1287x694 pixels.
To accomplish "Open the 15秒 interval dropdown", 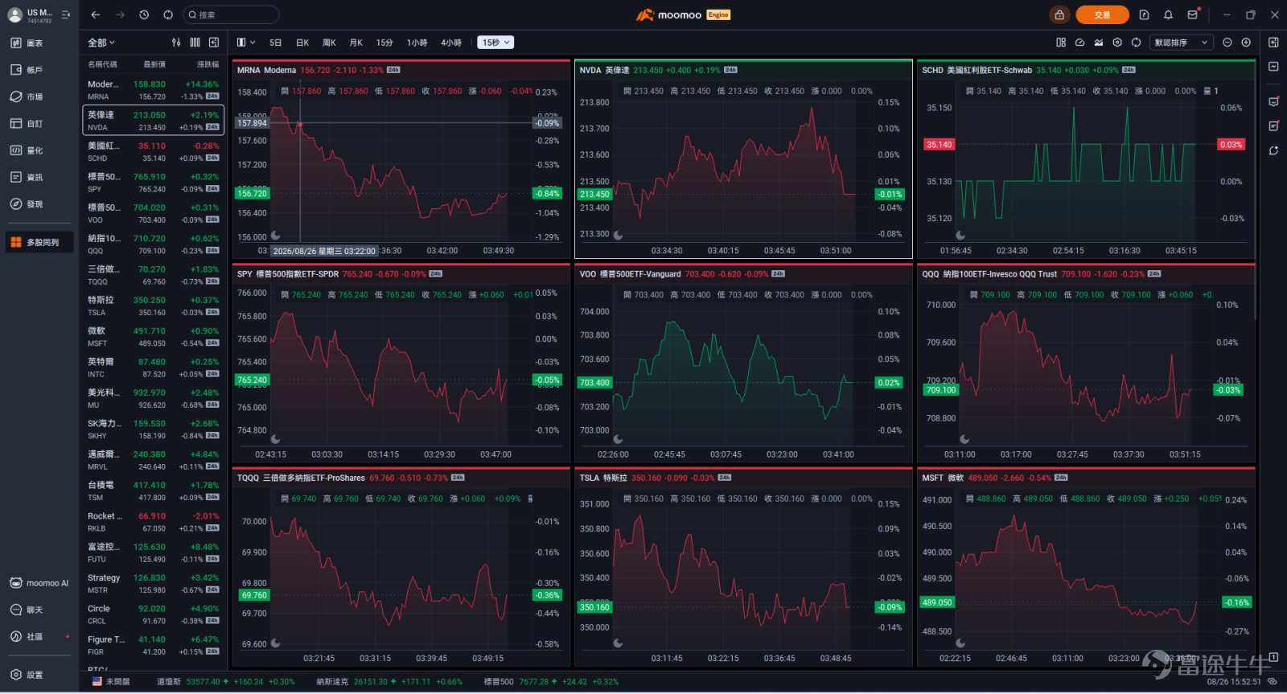I will coord(495,43).
